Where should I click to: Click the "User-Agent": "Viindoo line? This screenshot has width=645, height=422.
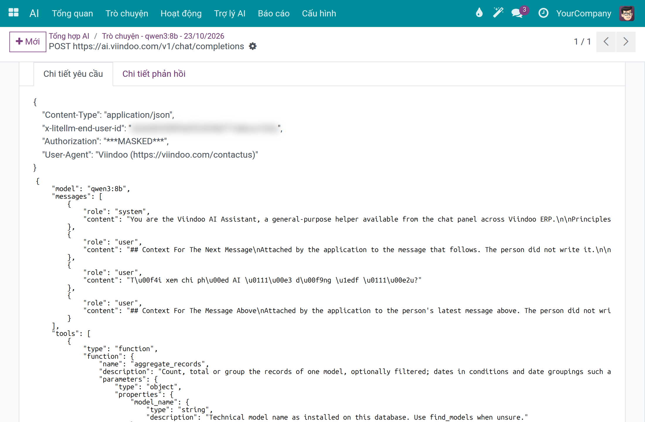150,155
